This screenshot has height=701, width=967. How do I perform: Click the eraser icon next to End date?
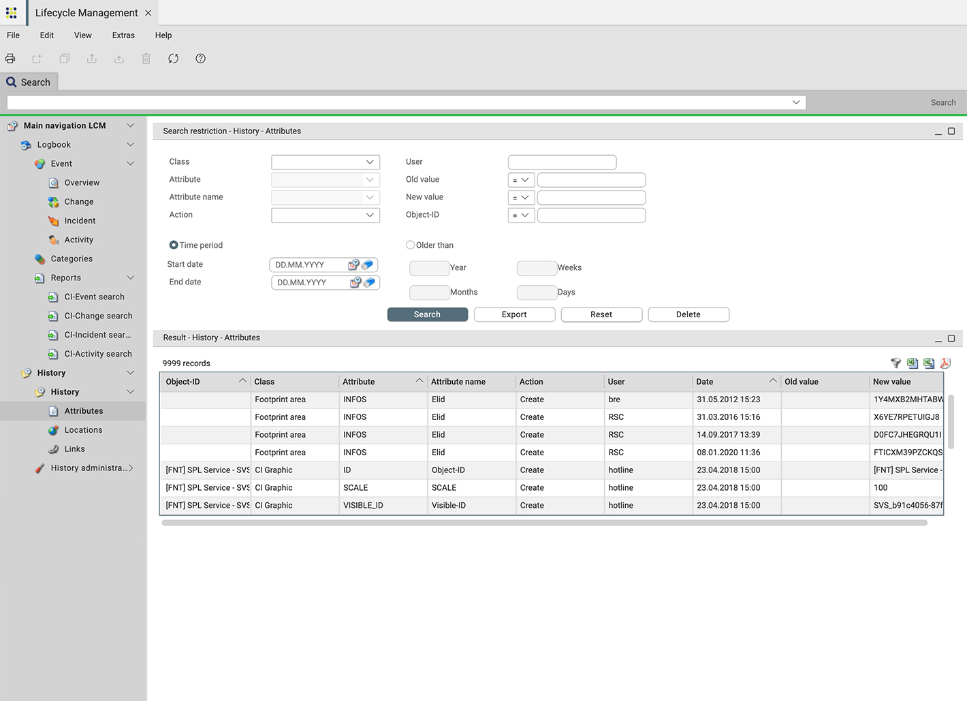coord(369,282)
